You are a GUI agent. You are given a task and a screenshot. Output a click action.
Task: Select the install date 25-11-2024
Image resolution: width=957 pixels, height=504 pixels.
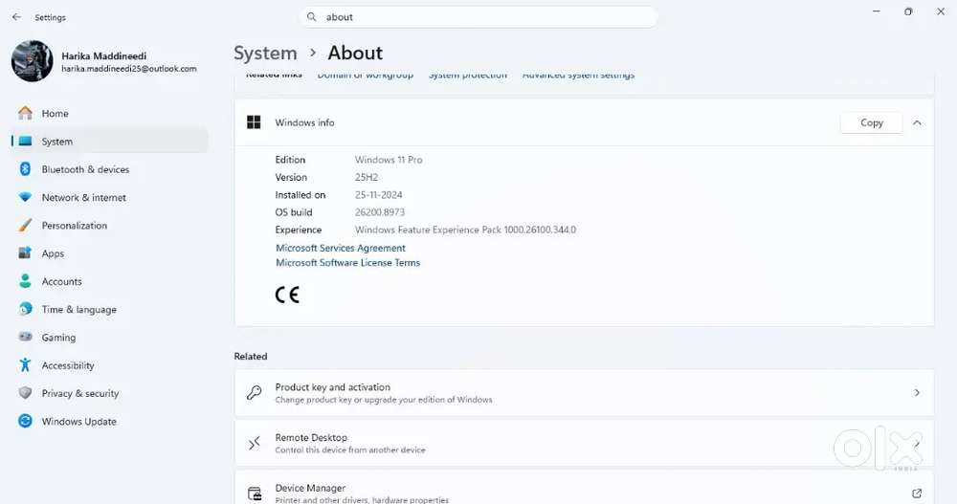tap(378, 195)
